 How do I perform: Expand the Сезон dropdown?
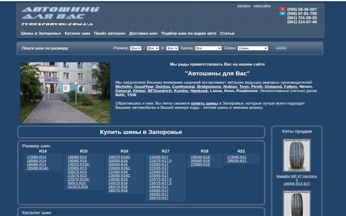253,48
